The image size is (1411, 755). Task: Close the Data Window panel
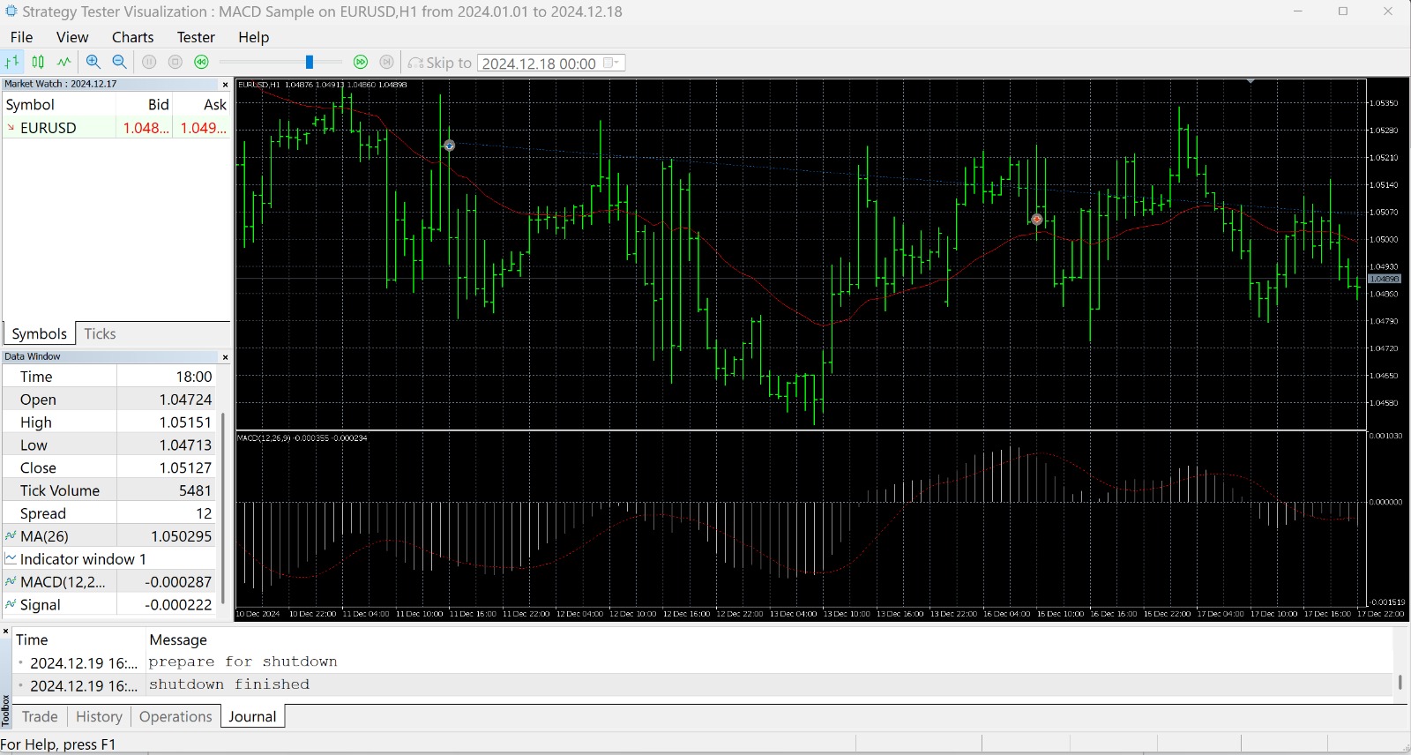coord(225,357)
